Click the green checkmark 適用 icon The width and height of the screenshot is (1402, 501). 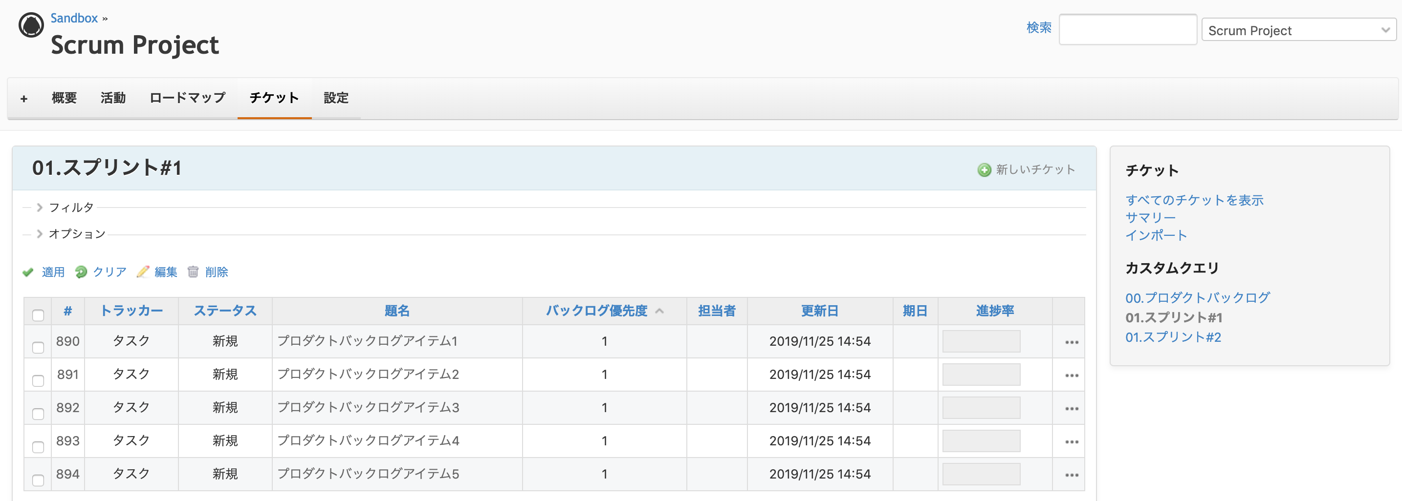[28, 272]
